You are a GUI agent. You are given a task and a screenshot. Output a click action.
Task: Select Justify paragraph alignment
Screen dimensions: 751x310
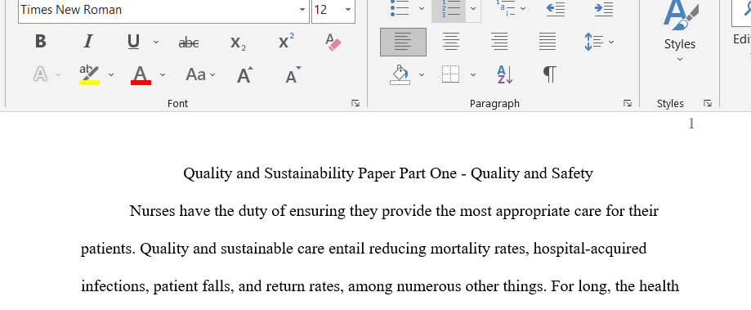coord(548,42)
